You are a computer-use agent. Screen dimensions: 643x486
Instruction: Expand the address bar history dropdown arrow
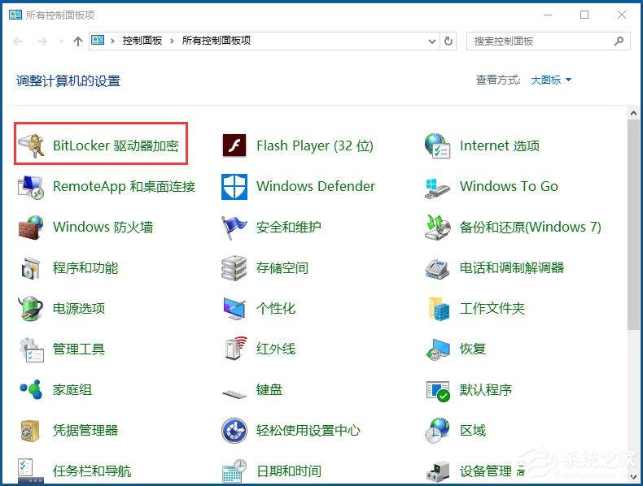click(x=430, y=41)
